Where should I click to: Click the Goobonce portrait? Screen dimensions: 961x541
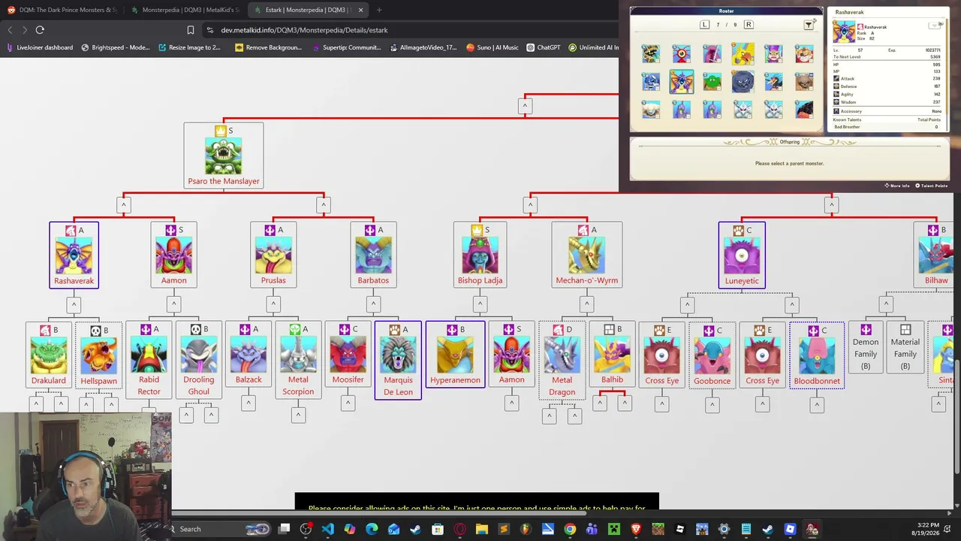(x=712, y=355)
